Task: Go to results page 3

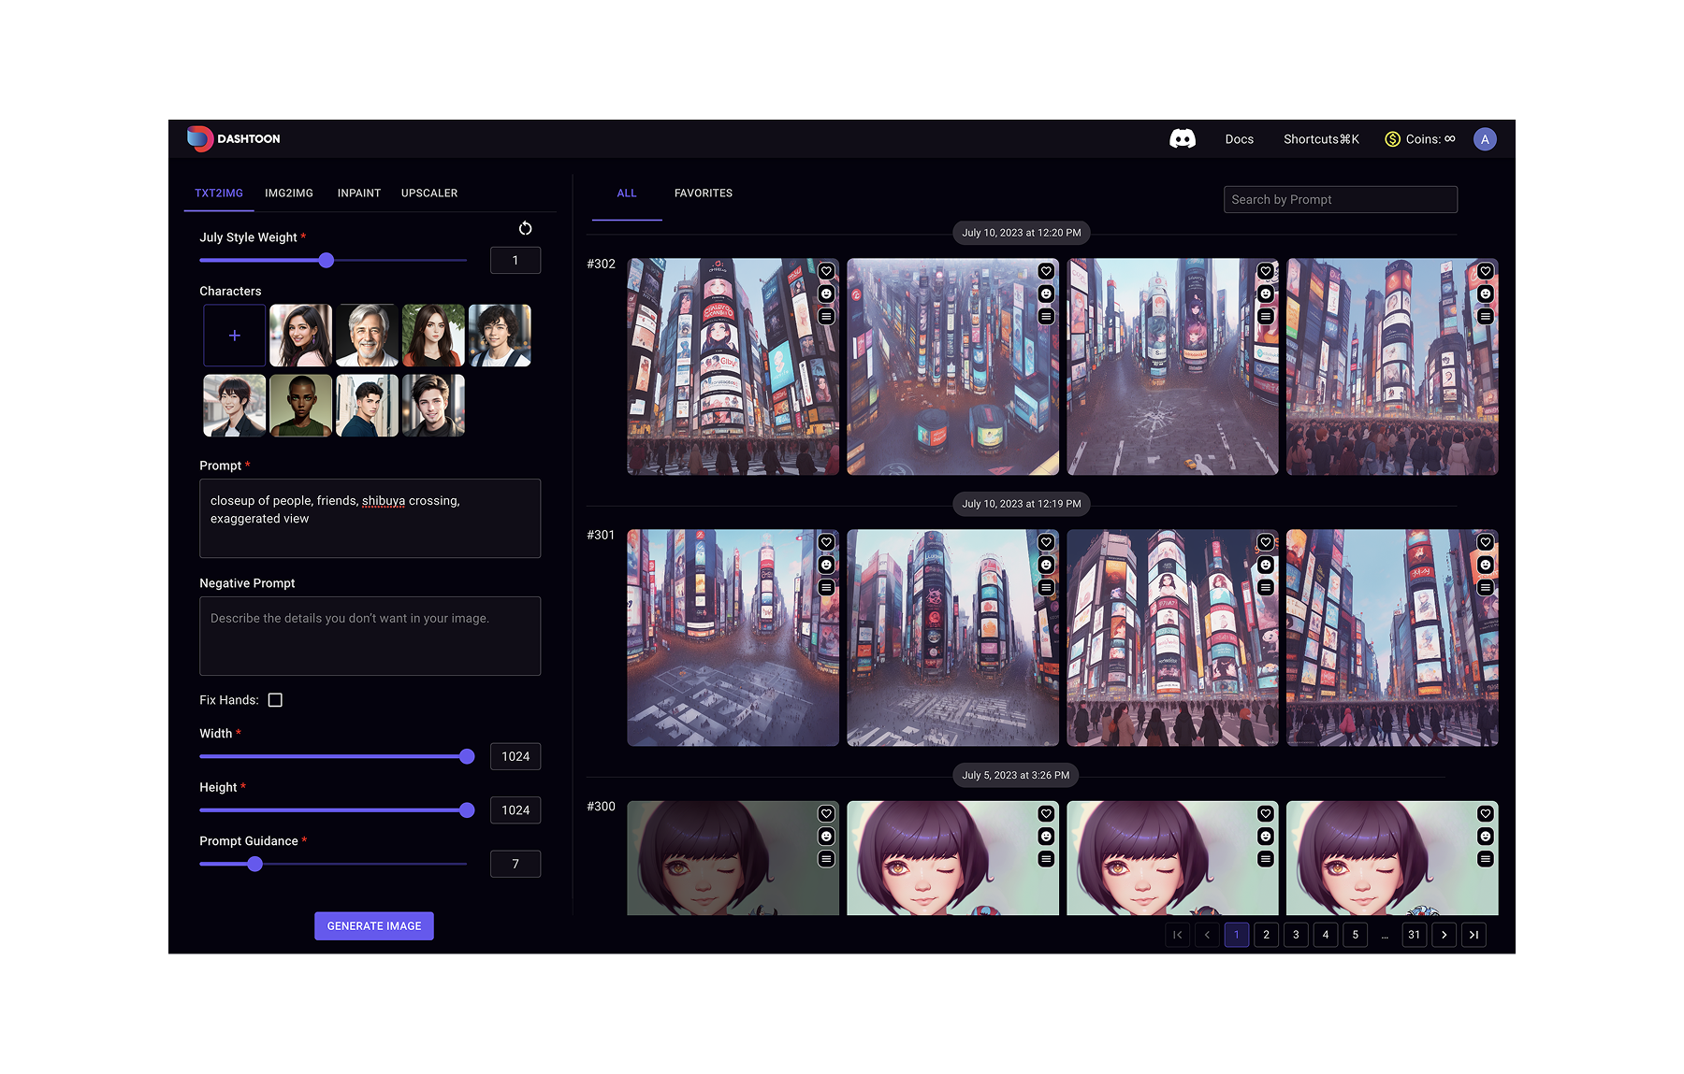Action: click(1297, 935)
